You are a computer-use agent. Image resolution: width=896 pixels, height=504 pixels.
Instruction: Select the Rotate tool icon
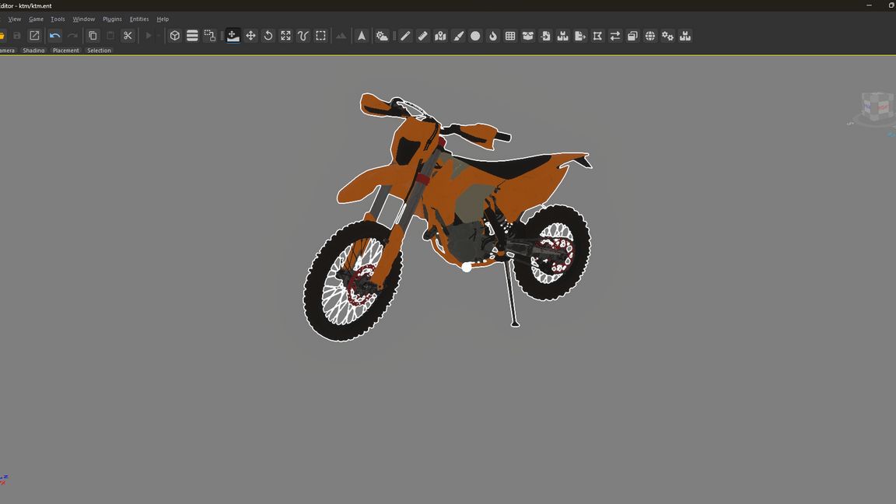(268, 36)
